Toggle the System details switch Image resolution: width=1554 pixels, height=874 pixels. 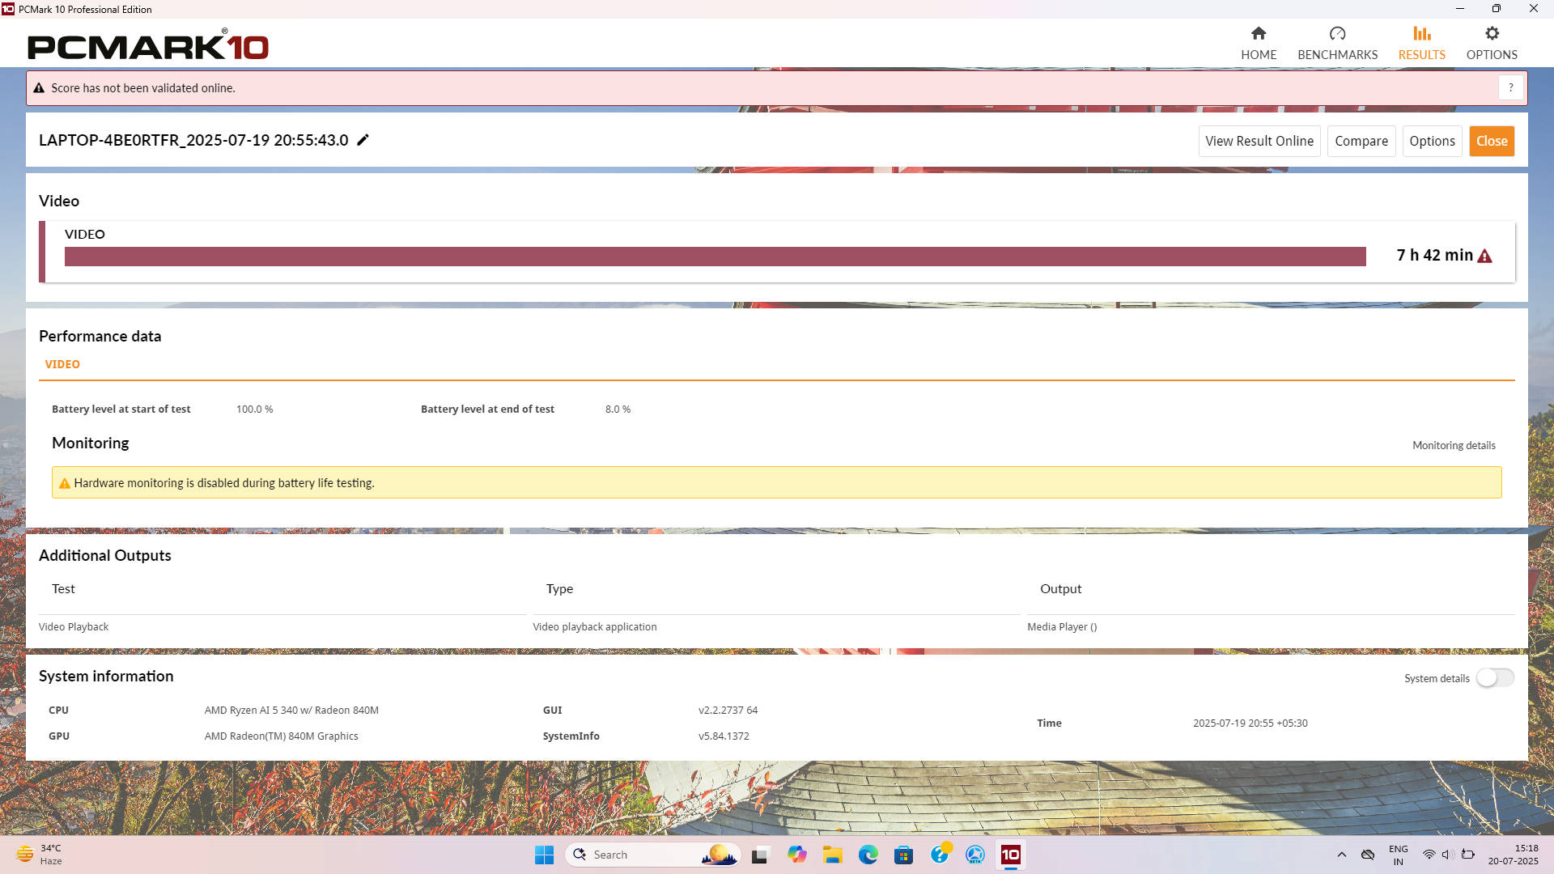1494,678
